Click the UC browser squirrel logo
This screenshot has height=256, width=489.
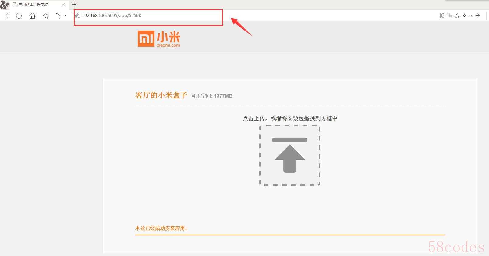[x=5, y=5]
